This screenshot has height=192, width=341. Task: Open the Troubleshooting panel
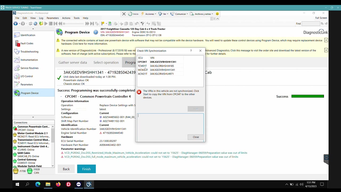33,51
